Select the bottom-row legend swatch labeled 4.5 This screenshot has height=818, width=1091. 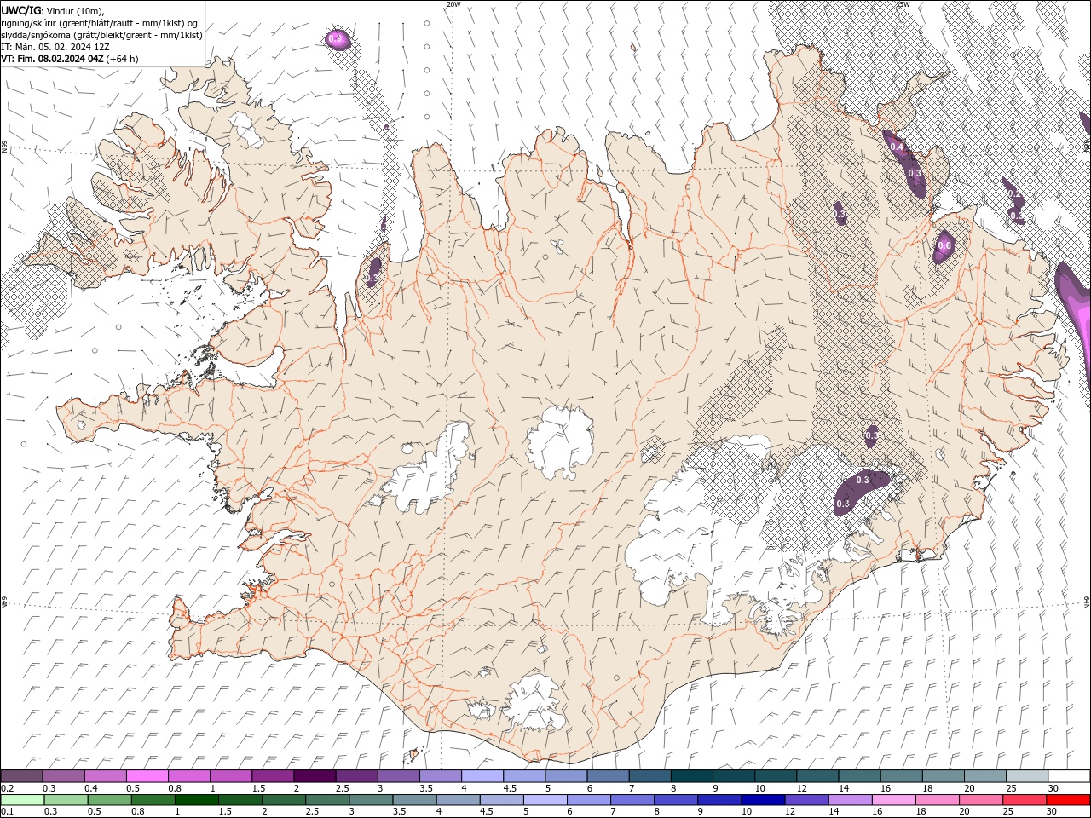click(x=502, y=800)
